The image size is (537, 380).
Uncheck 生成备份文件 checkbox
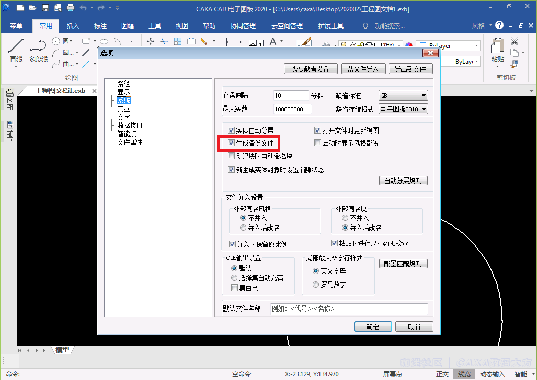231,143
